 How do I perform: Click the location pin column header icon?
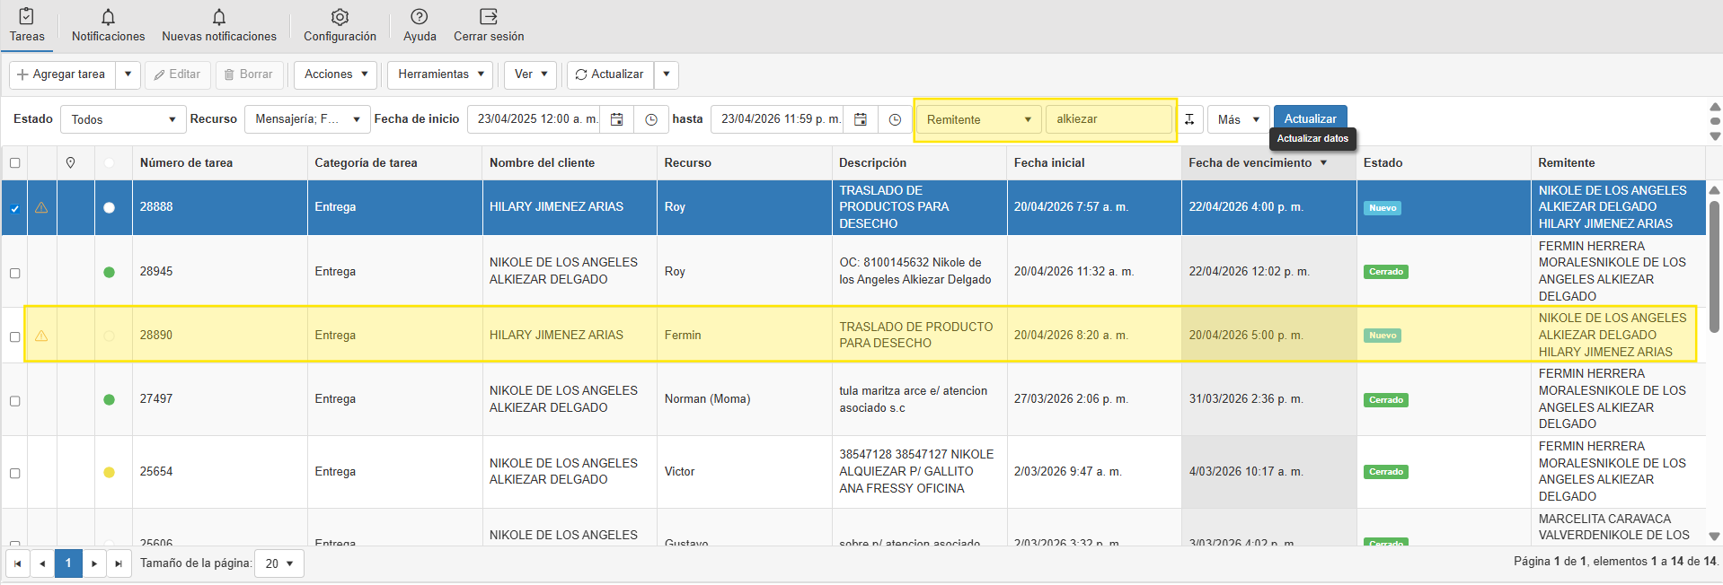point(71,163)
